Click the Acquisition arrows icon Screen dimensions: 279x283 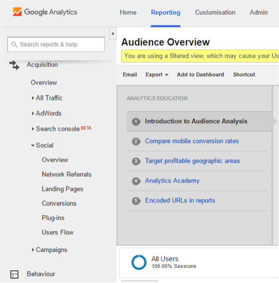[x=15, y=65]
